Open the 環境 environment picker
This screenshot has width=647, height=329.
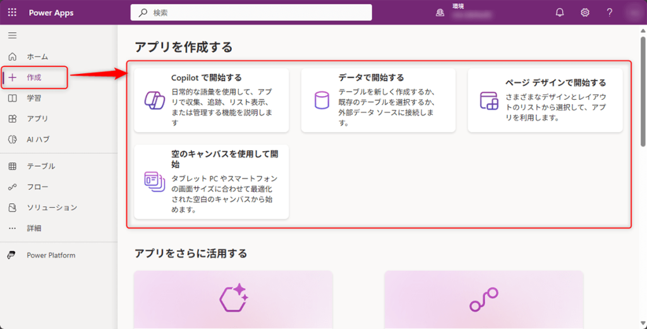[464, 13]
